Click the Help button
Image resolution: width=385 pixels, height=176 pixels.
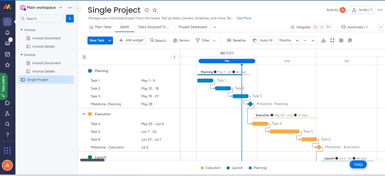coord(358,164)
